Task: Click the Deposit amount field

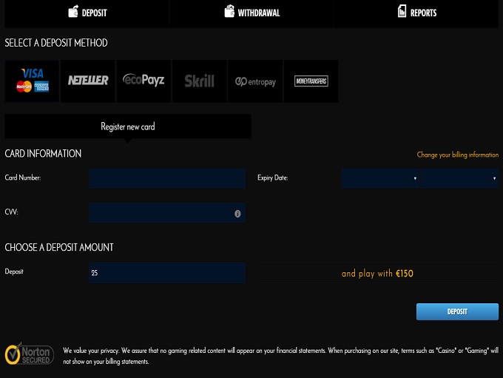Action: click(x=167, y=273)
